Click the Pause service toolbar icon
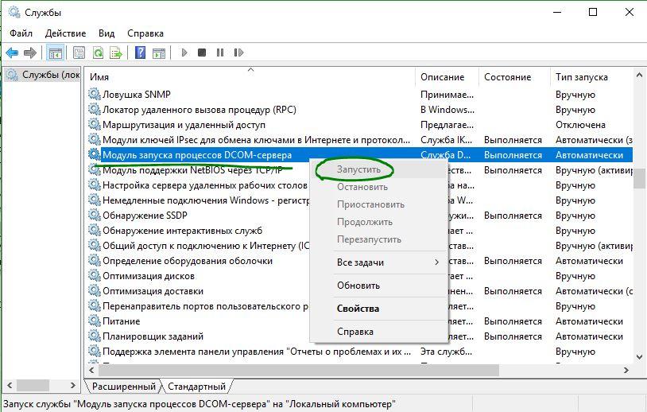This screenshot has width=647, height=412. click(220, 52)
